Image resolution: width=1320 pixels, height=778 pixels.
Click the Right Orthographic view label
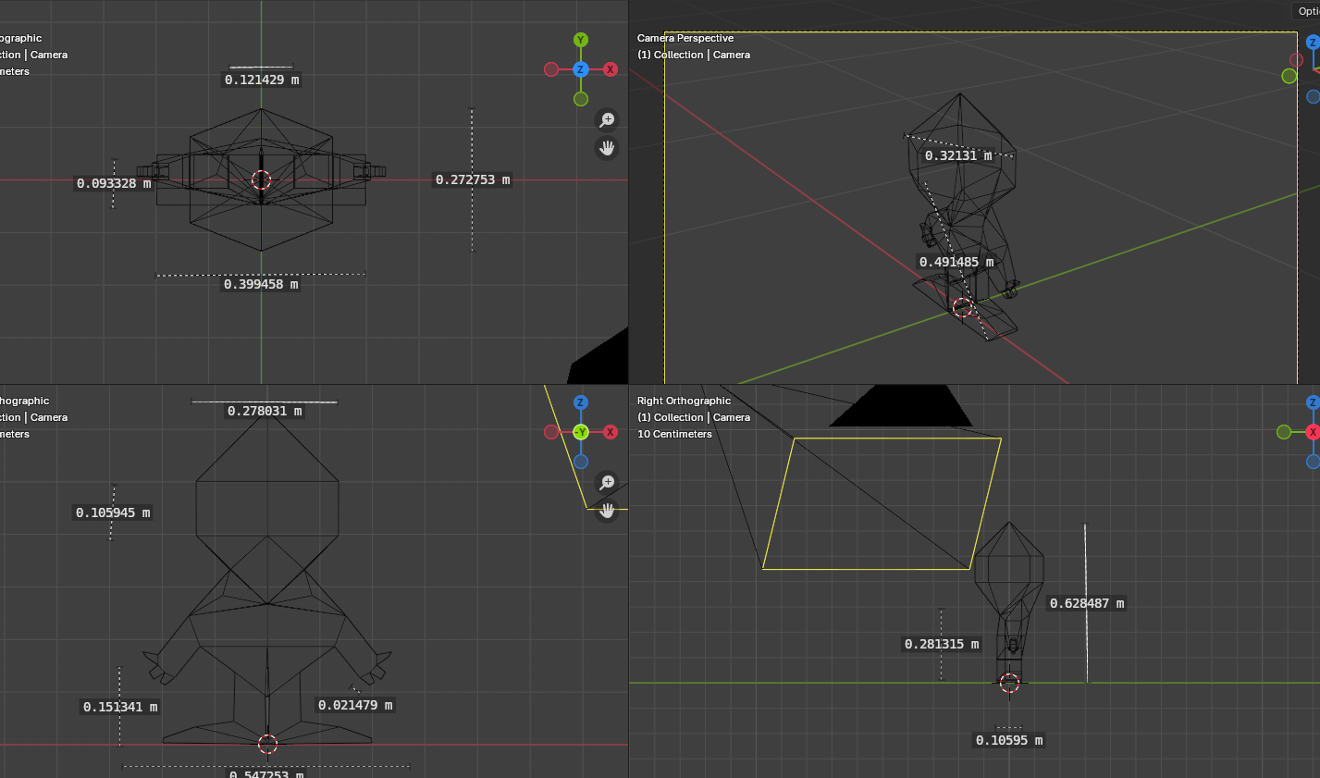click(x=684, y=401)
